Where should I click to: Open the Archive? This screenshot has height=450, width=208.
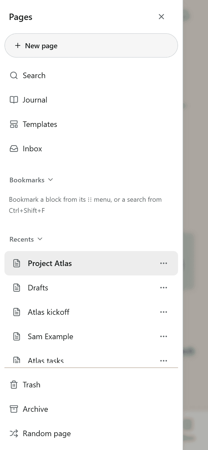tap(91, 409)
